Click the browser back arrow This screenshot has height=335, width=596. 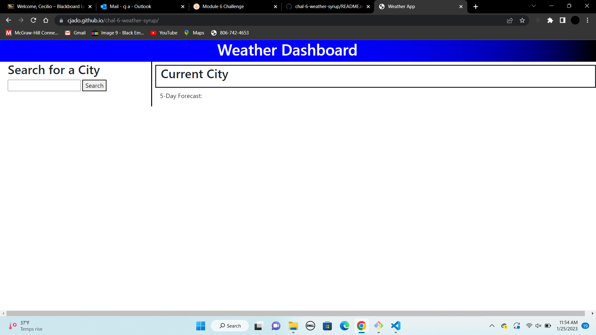coord(8,20)
